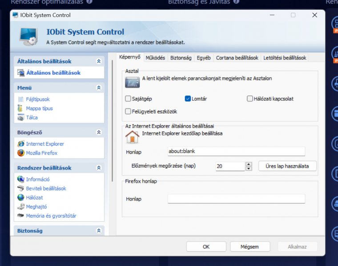Open the Hálózat settings link
This screenshot has width=338, height=266.
pyautogui.click(x=34, y=198)
